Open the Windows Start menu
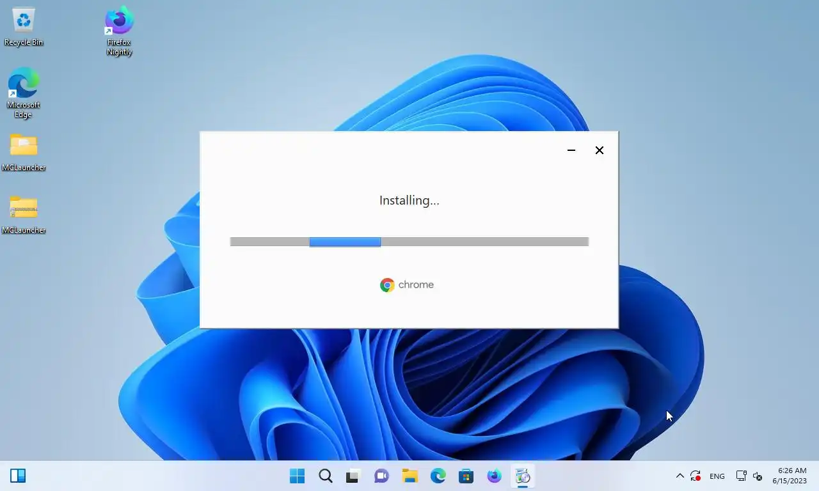Screen dimensions: 819x491 tap(298, 476)
